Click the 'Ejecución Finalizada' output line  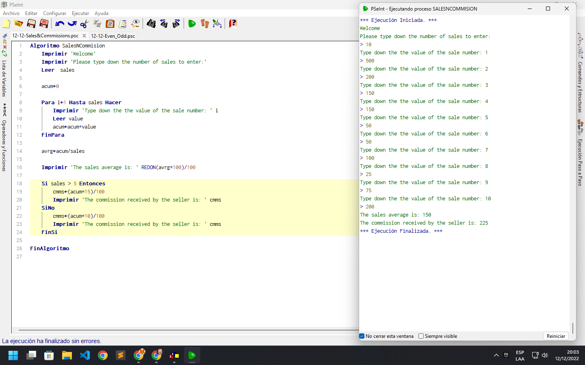(401, 231)
